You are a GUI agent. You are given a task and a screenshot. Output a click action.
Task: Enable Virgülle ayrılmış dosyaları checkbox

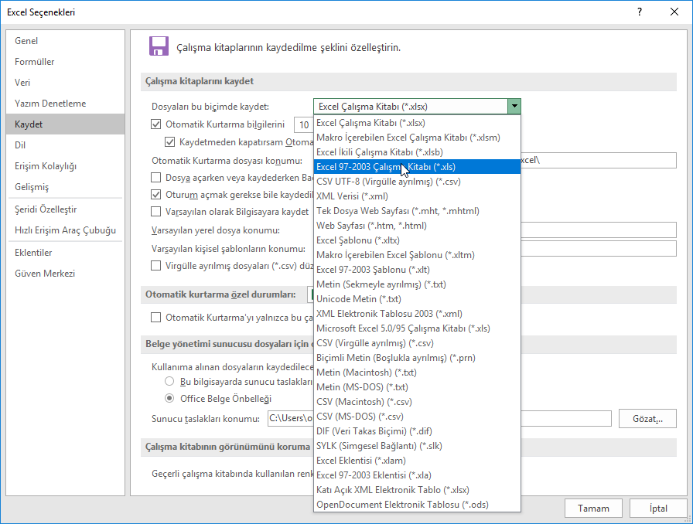155,266
